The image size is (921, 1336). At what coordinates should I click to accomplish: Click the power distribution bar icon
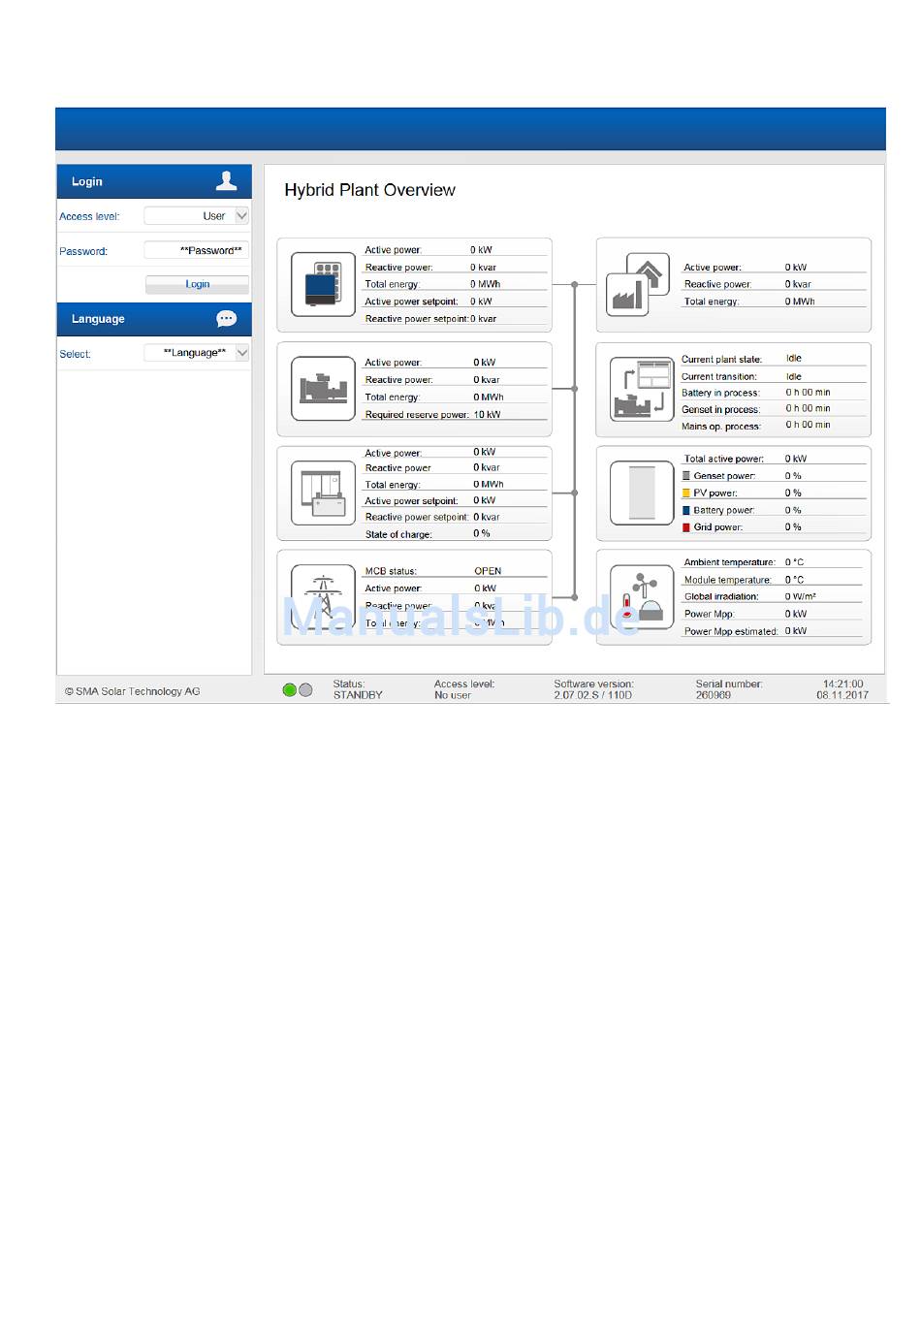tap(642, 493)
